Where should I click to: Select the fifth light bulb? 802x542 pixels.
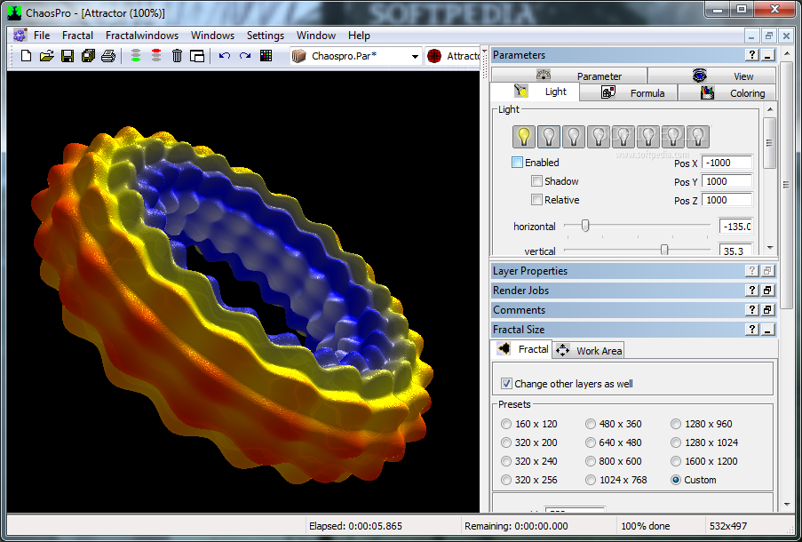coord(623,137)
